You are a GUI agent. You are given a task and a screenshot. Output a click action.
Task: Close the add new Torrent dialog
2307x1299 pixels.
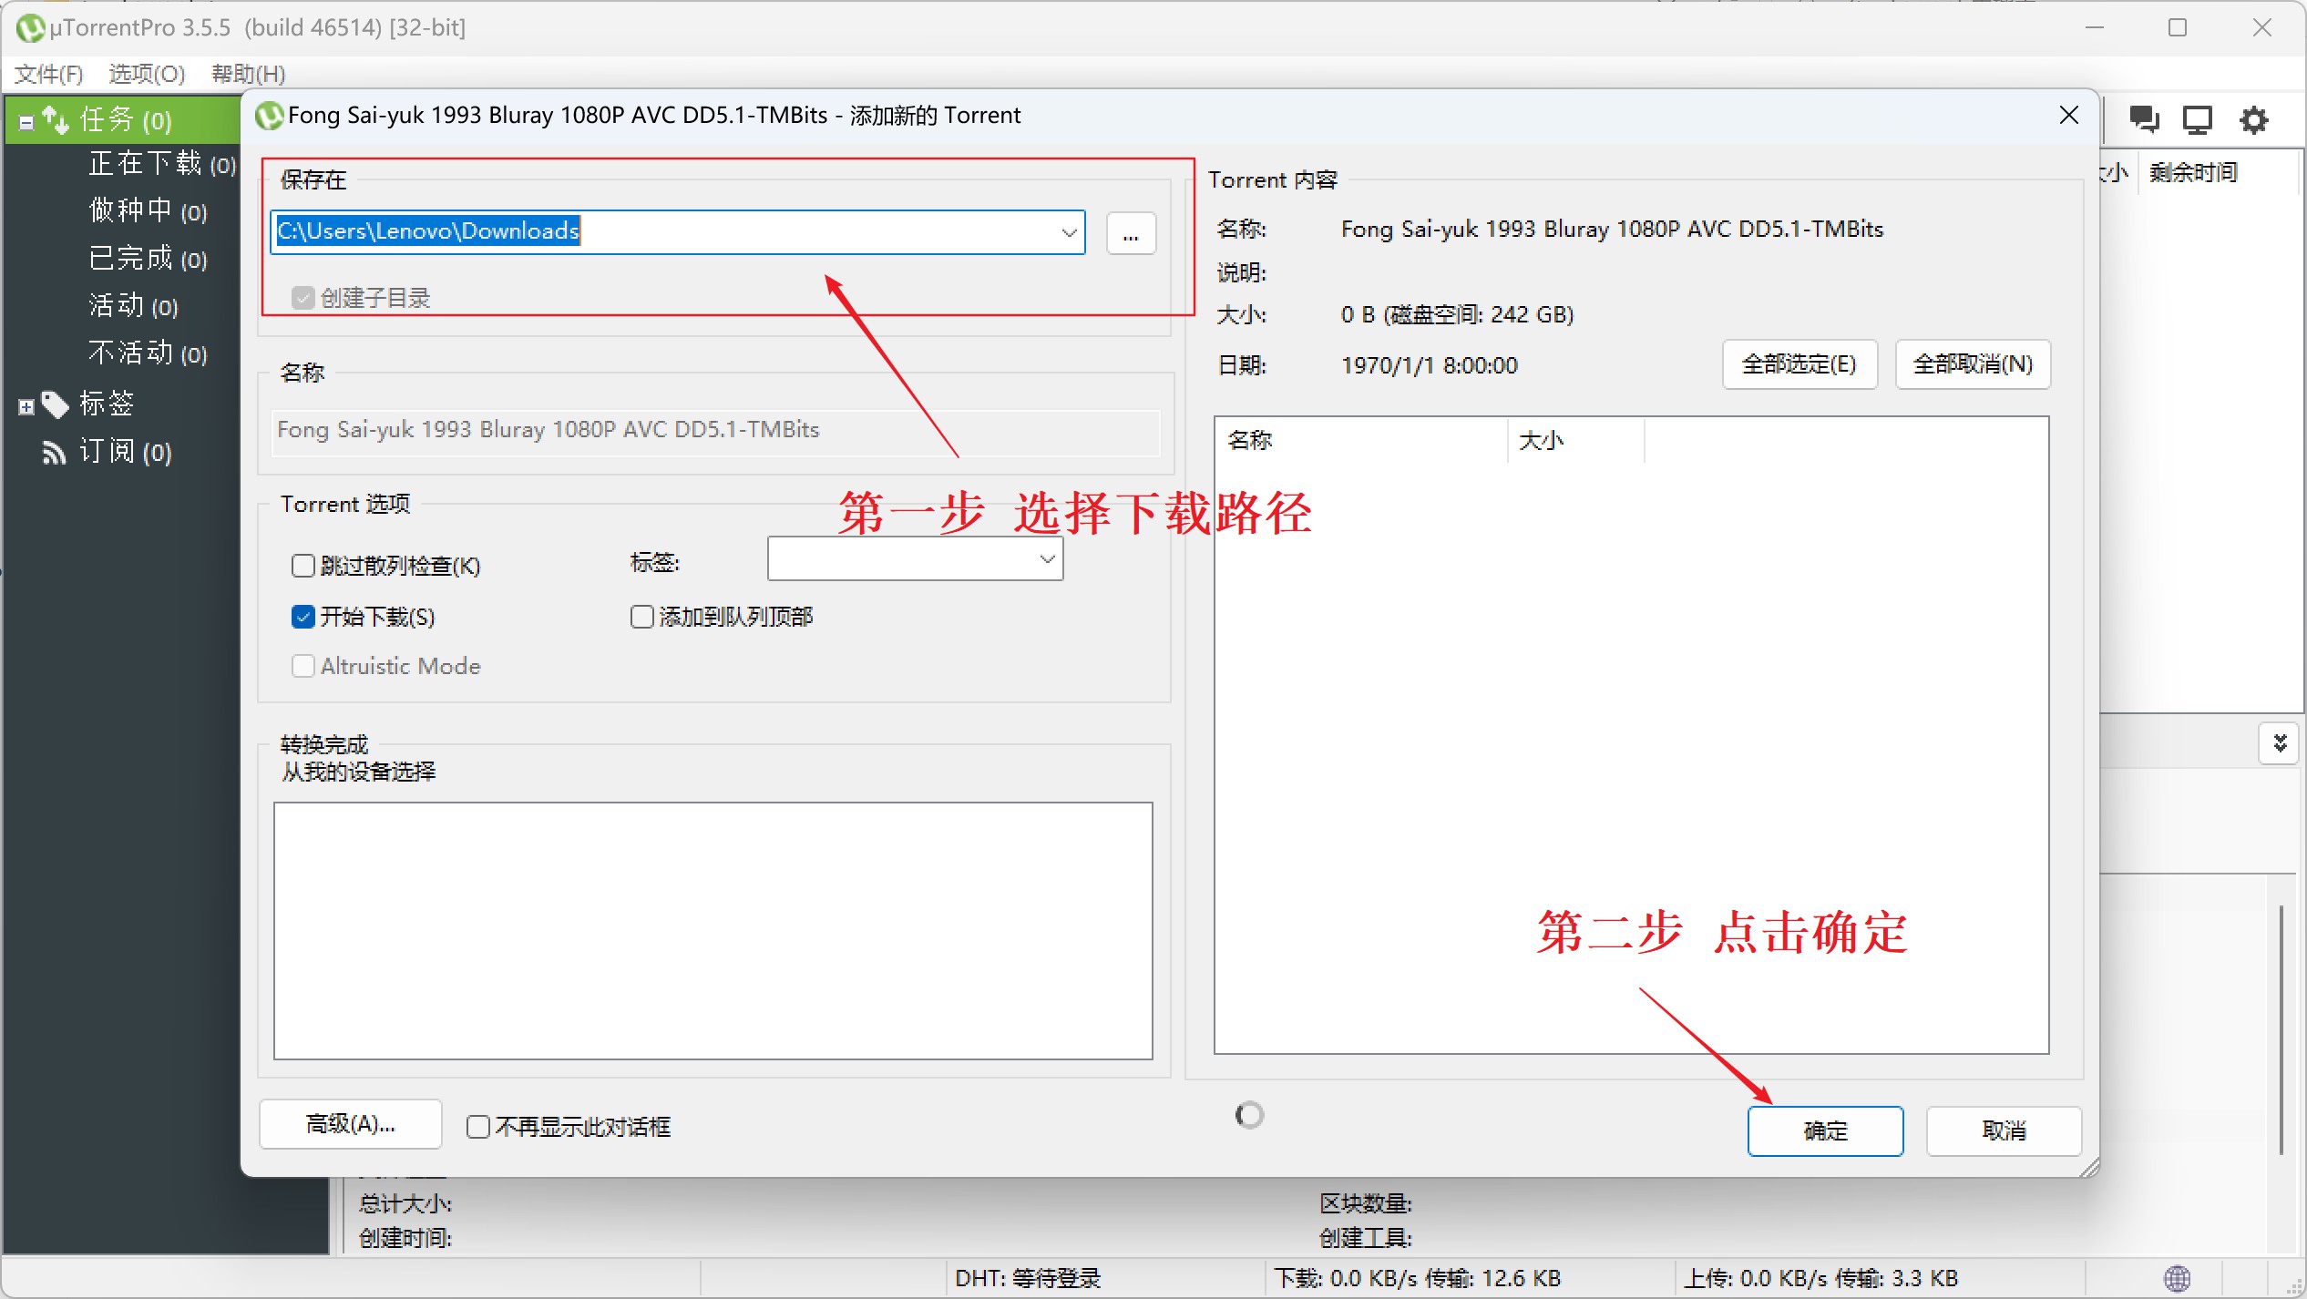click(x=2069, y=116)
